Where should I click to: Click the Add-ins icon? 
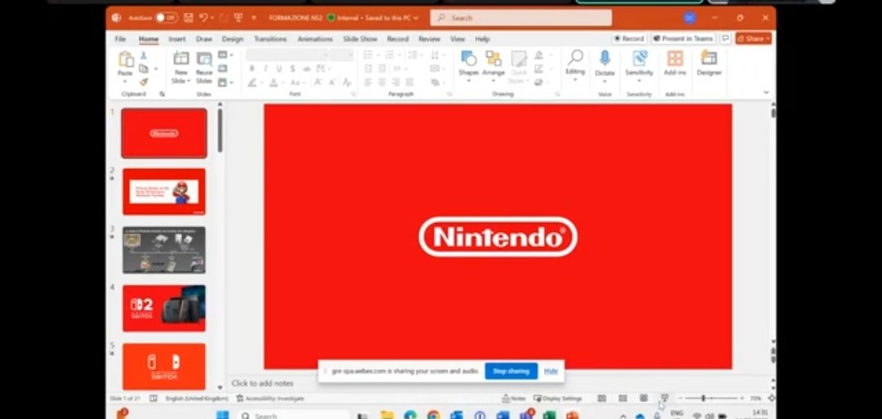click(675, 60)
